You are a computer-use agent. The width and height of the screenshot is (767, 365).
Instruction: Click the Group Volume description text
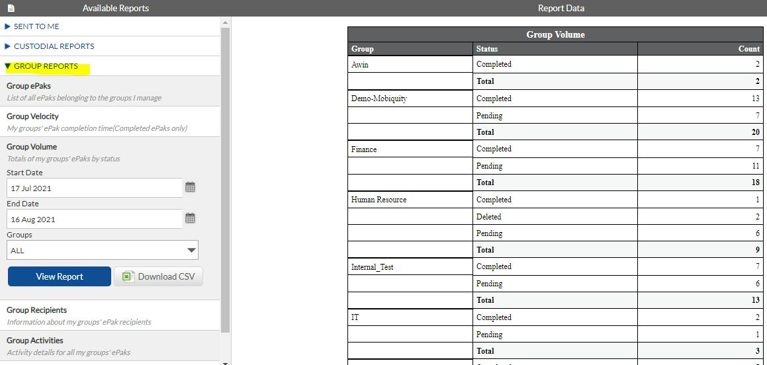(63, 159)
